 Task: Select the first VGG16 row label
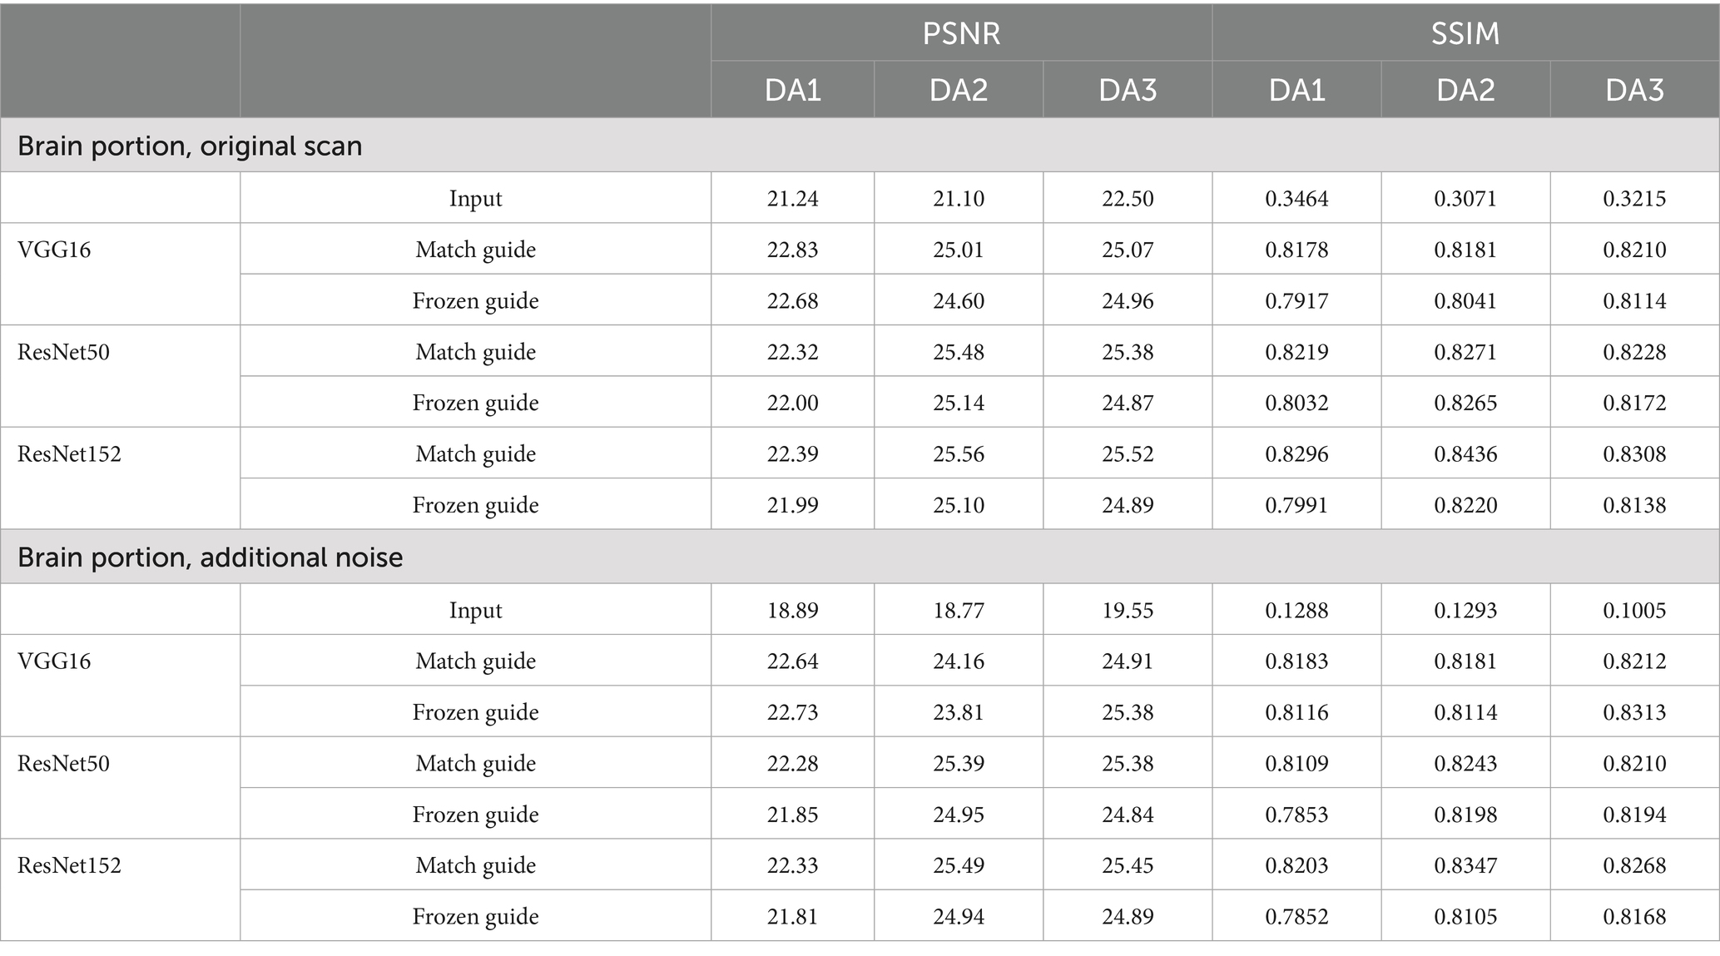pos(54,250)
